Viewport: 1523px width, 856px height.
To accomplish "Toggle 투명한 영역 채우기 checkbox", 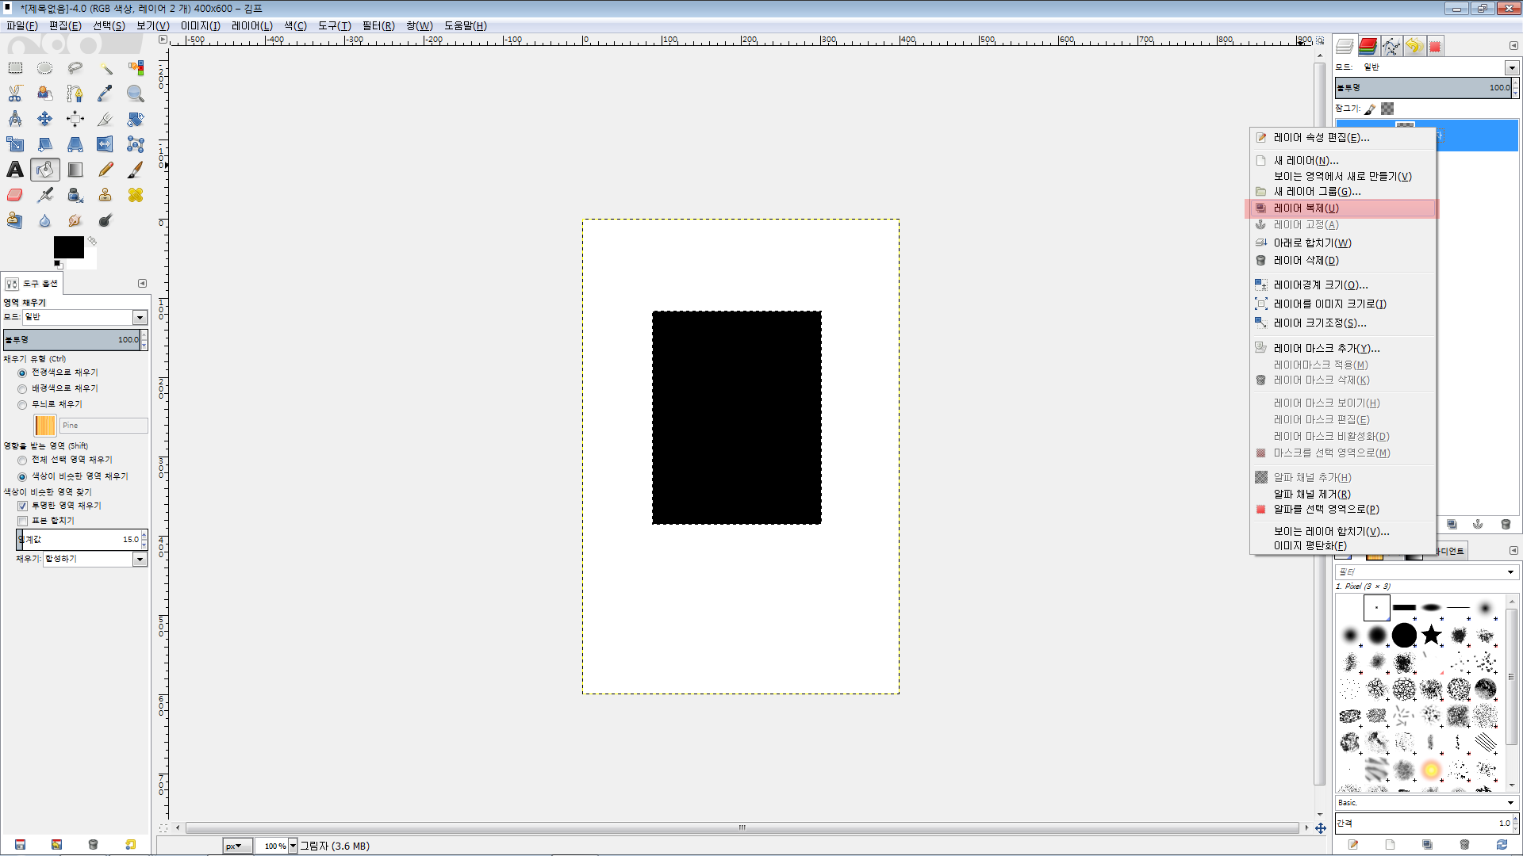I will click(x=22, y=506).
